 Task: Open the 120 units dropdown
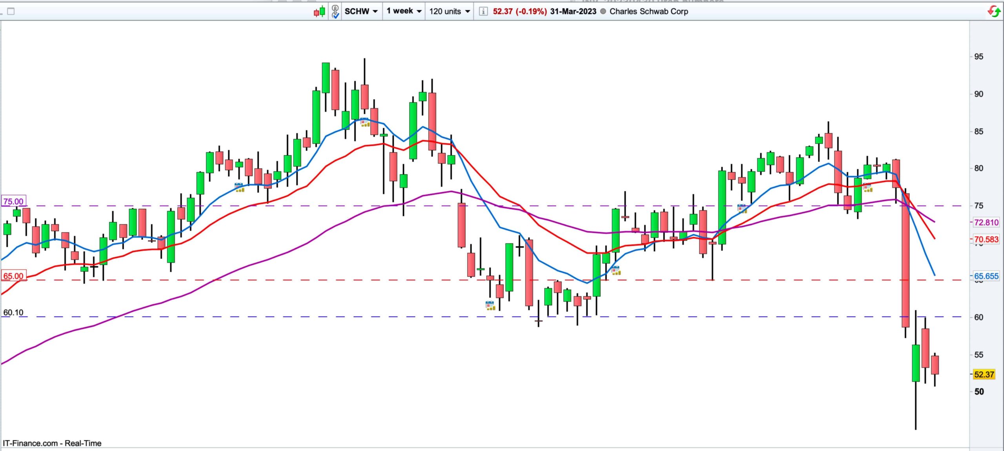(x=449, y=11)
